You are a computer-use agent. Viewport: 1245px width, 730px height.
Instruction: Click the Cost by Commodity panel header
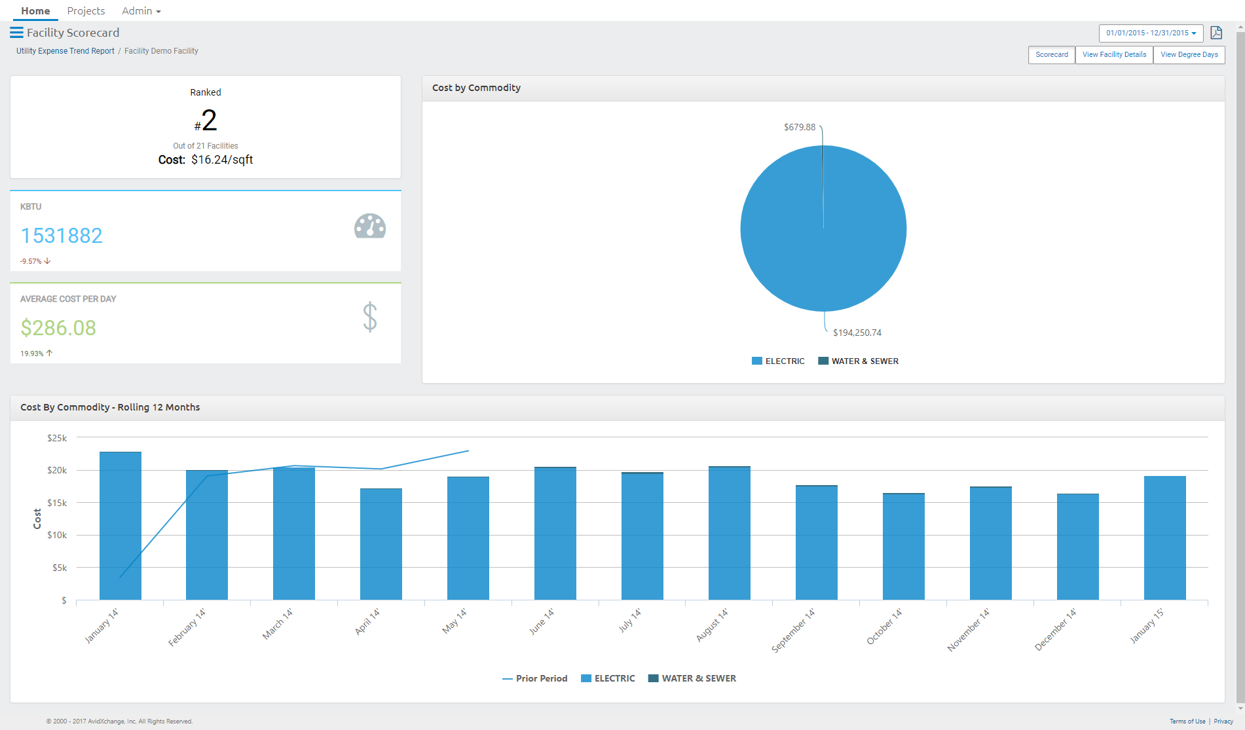tap(823, 88)
